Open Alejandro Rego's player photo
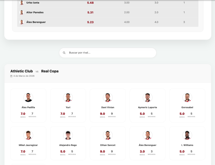The height and width of the screenshot is (165, 215). coord(68,135)
